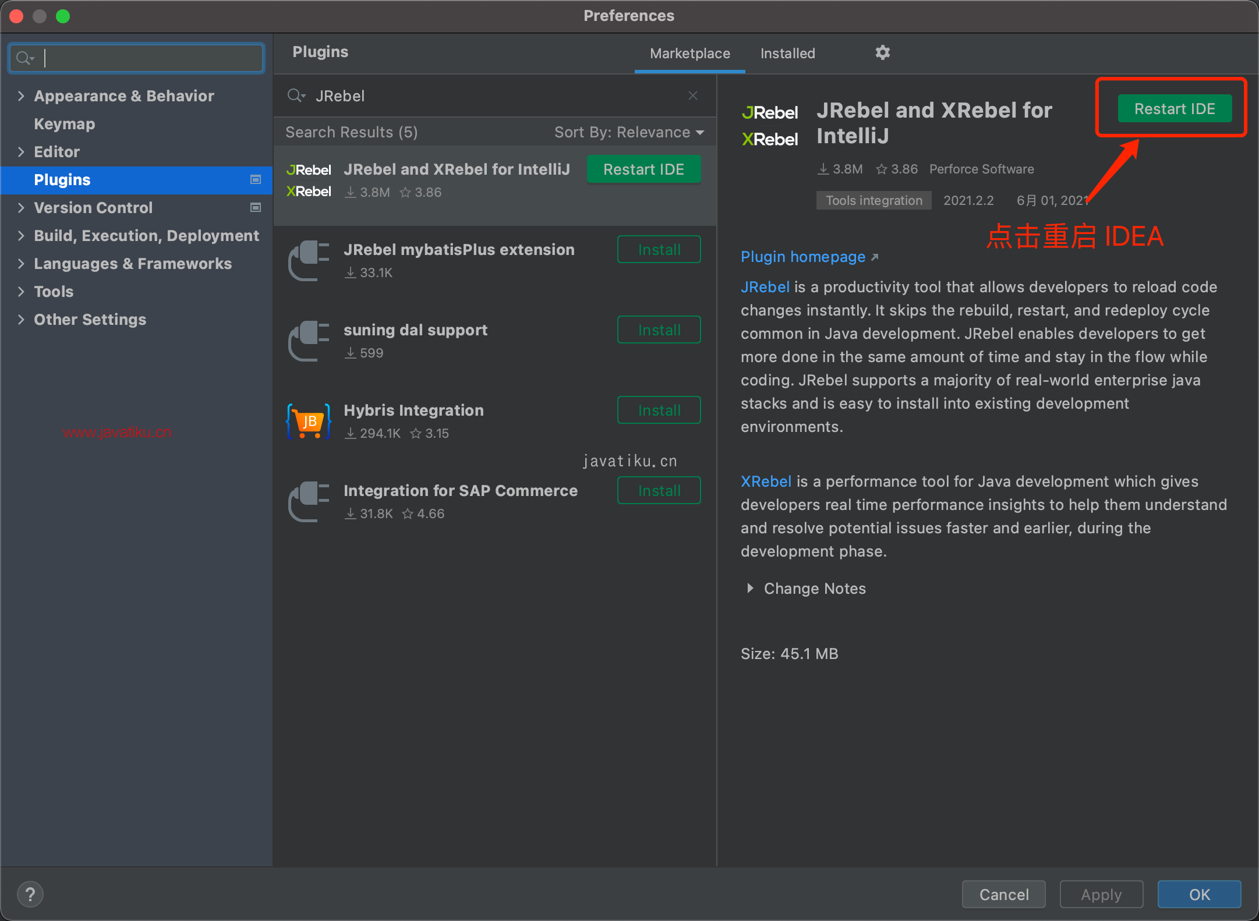
Task: Click JRebel mybatisPlus extension plug icon
Action: point(309,261)
